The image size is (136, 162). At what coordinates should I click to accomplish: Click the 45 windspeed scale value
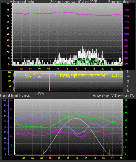[x=8, y=10]
